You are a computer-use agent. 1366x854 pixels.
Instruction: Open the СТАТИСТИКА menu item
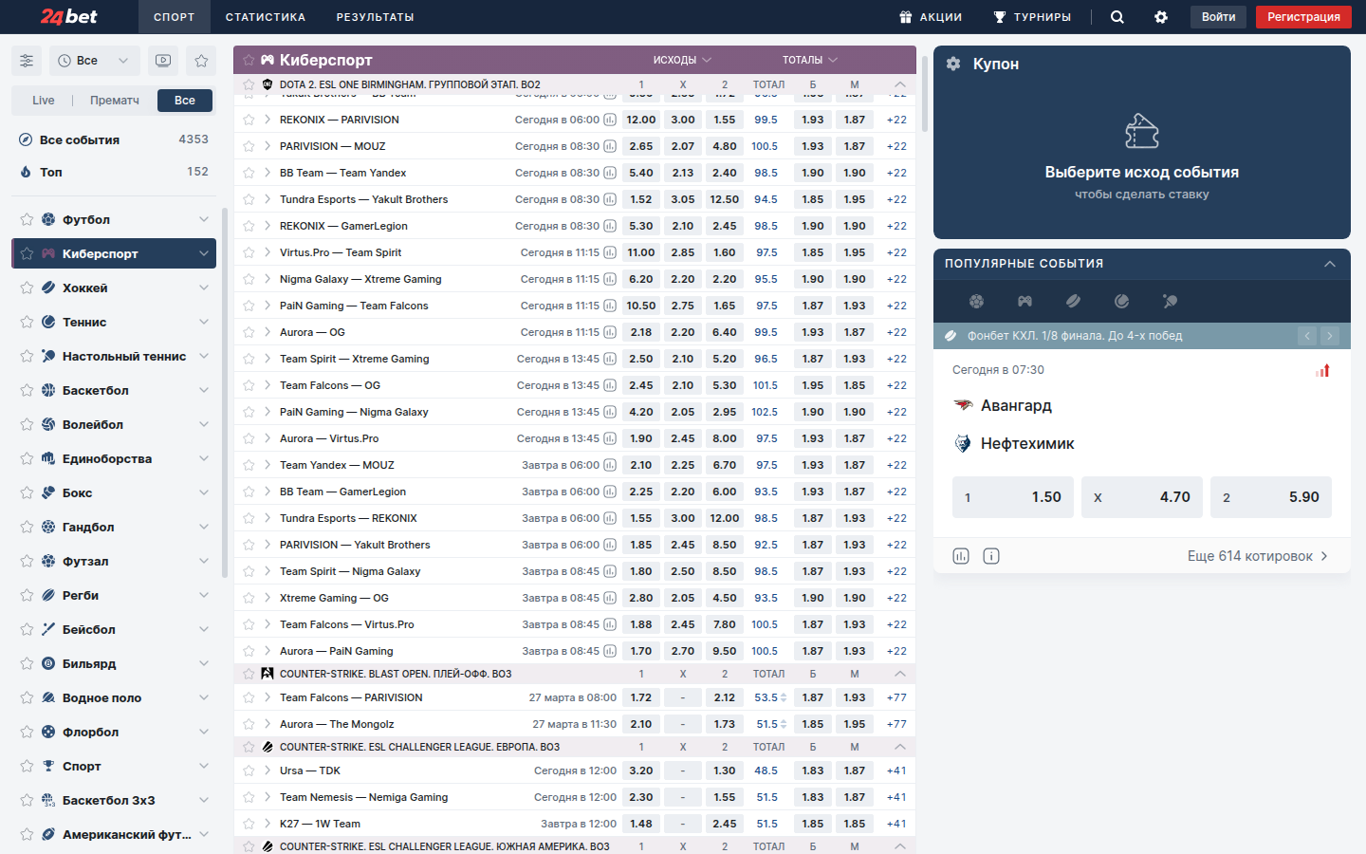click(x=266, y=17)
